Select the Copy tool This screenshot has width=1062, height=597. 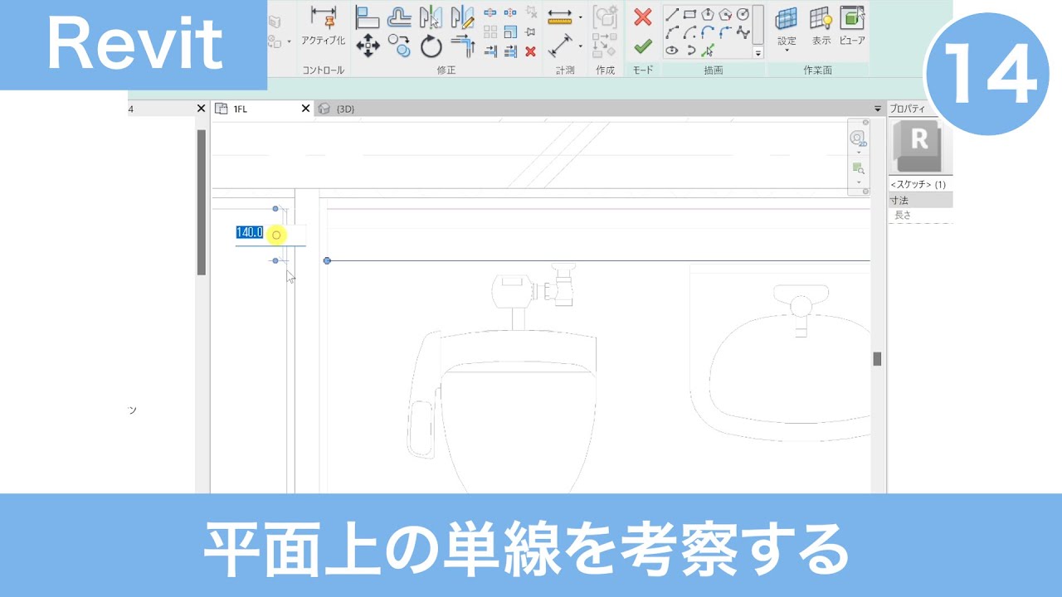399,45
